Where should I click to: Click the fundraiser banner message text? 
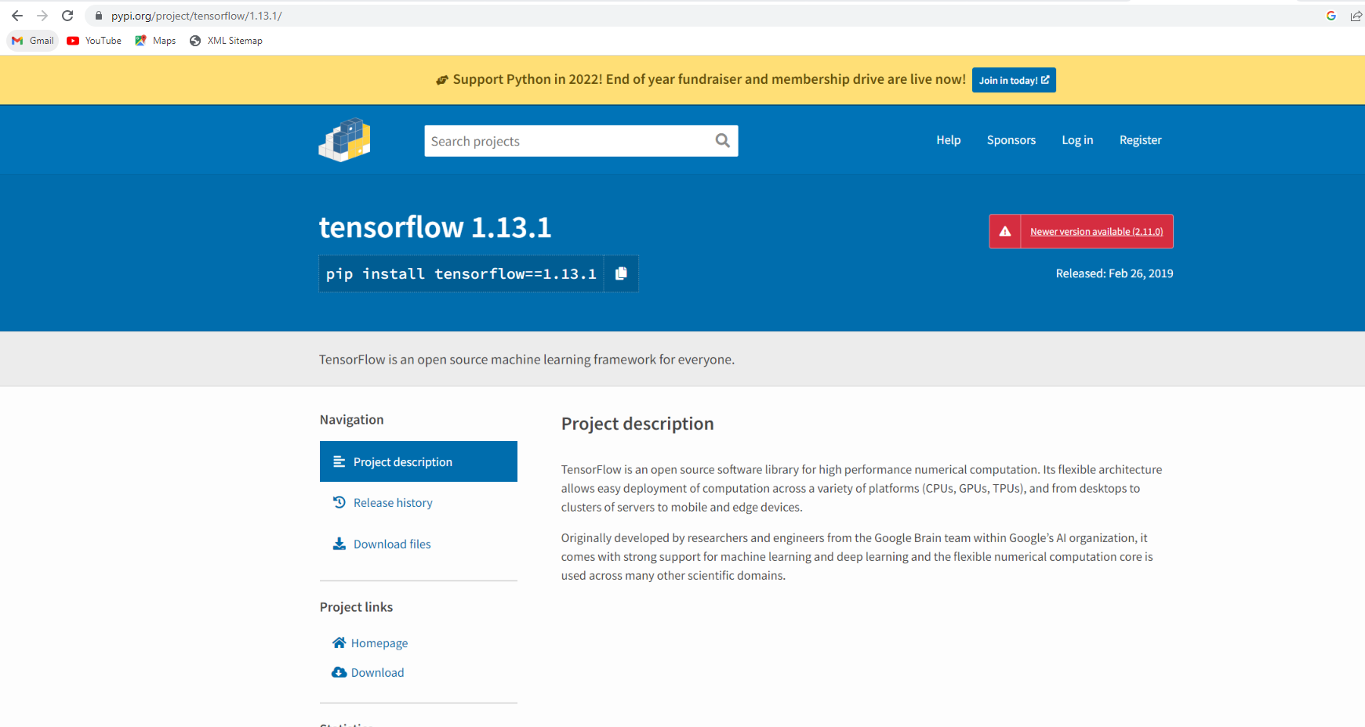pos(709,79)
